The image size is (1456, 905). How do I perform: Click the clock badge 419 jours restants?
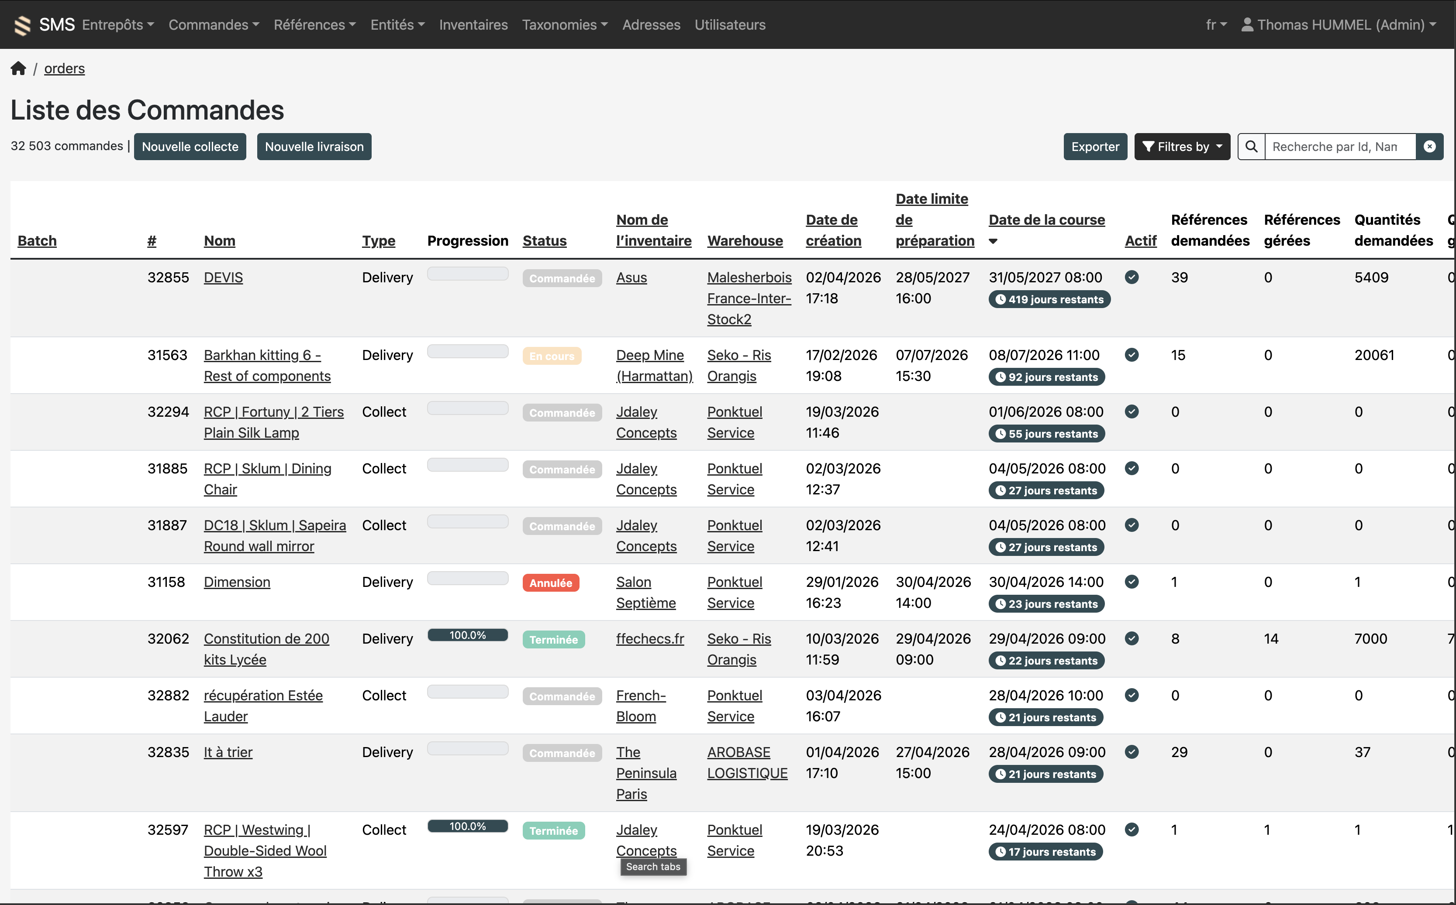(1049, 299)
